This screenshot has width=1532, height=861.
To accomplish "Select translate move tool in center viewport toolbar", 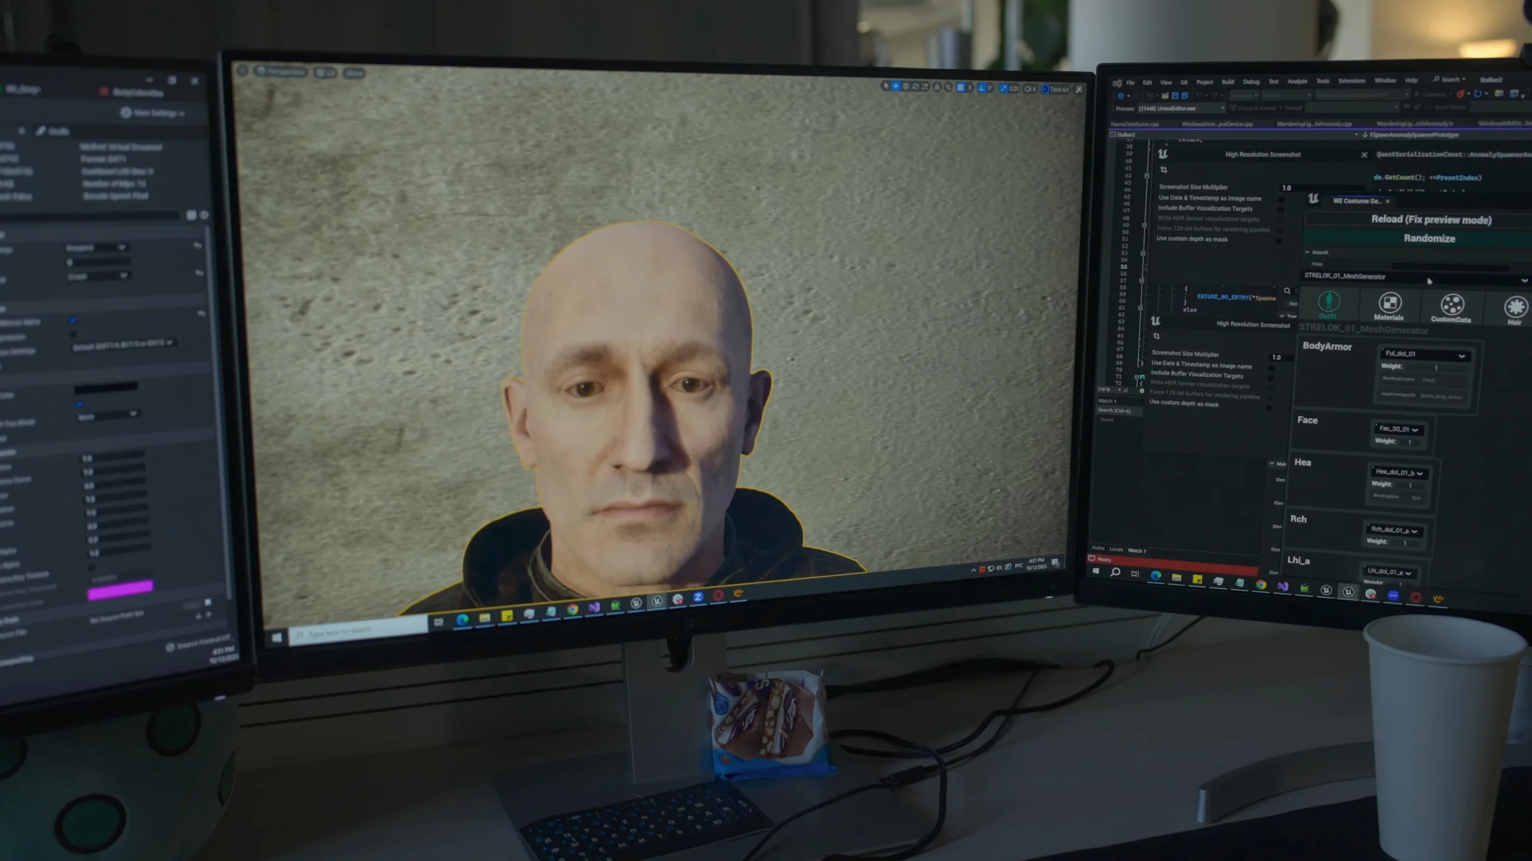I will click(x=896, y=87).
